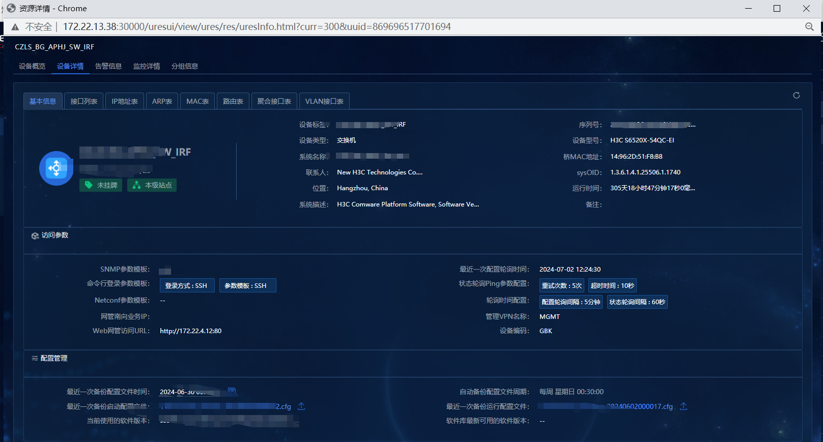Open the 设备概览 tab

(32, 66)
